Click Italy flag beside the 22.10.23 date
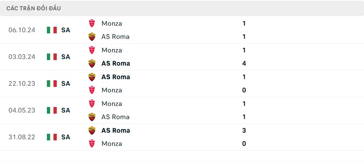 tap(52, 84)
